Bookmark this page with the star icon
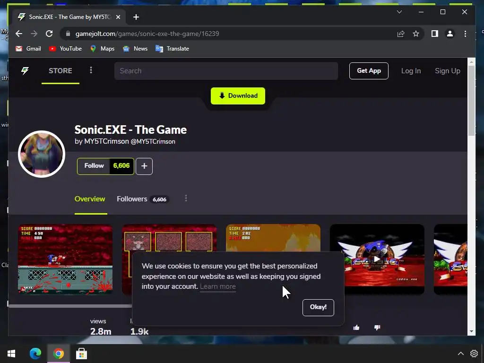The height and width of the screenshot is (363, 484). [x=416, y=34]
